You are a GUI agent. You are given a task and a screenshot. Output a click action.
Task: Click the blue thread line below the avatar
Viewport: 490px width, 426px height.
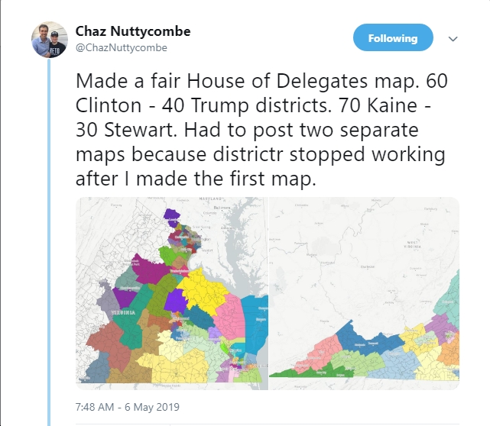49,242
